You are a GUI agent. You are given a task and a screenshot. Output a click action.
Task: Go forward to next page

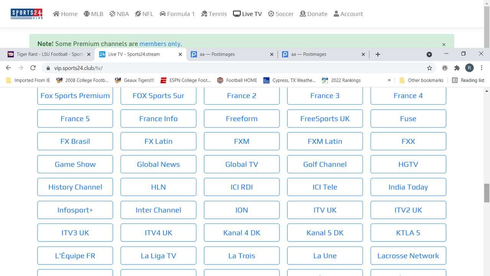coord(21,68)
